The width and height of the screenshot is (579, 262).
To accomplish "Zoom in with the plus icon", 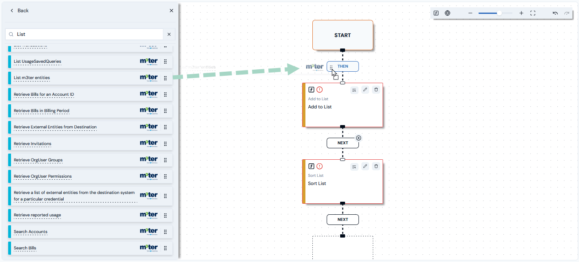I will point(521,13).
